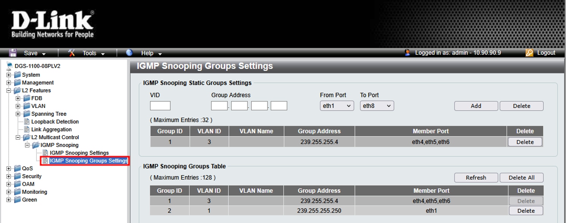The image size is (566, 223).
Task: Click the Add button for static group
Action: tap(476, 106)
